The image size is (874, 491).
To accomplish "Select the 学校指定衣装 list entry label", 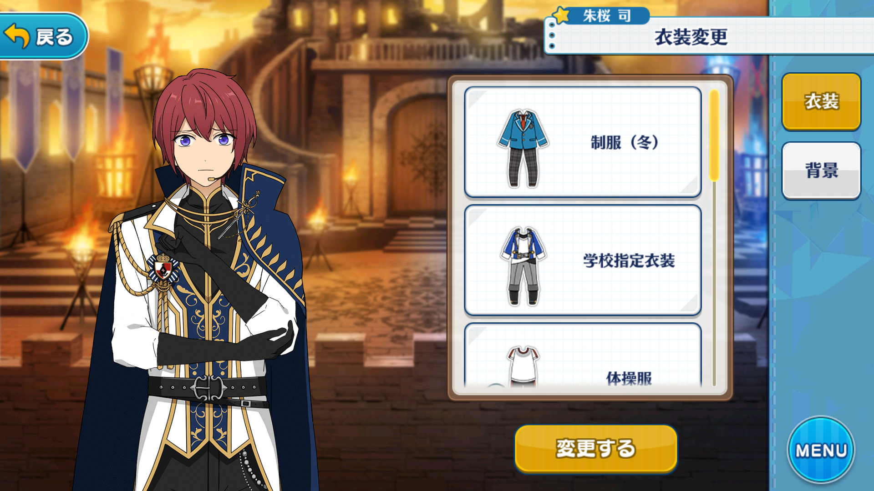I will (x=629, y=261).
